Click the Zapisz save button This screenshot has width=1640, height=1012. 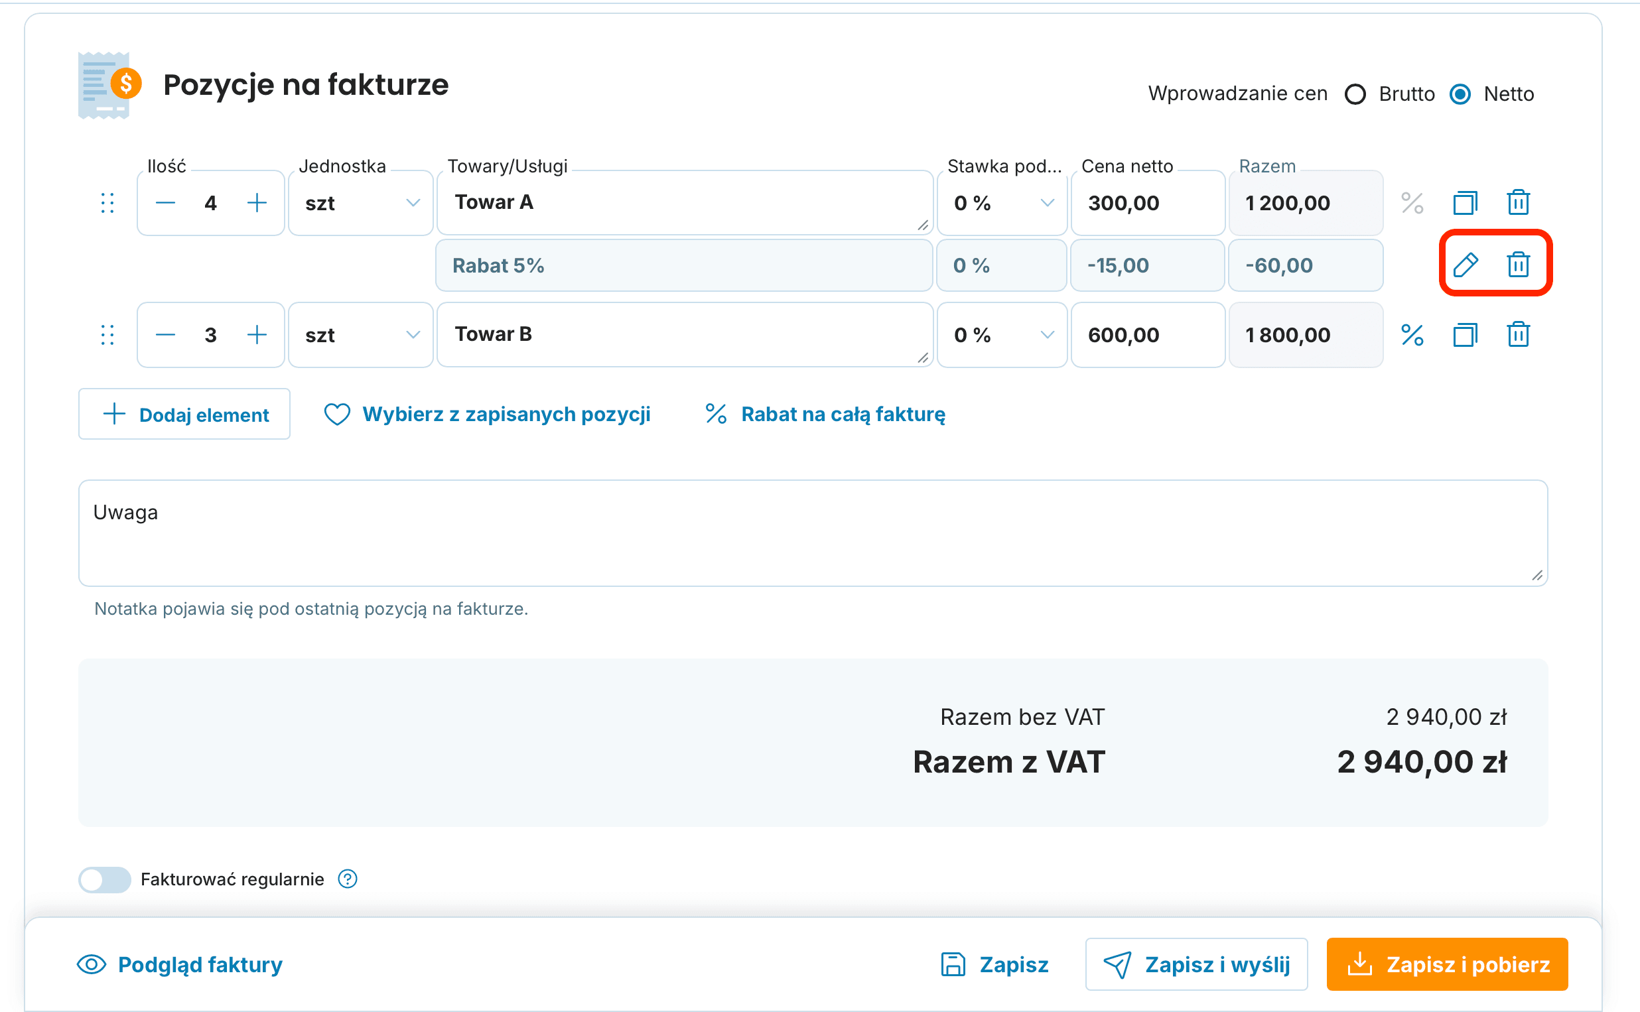point(994,964)
